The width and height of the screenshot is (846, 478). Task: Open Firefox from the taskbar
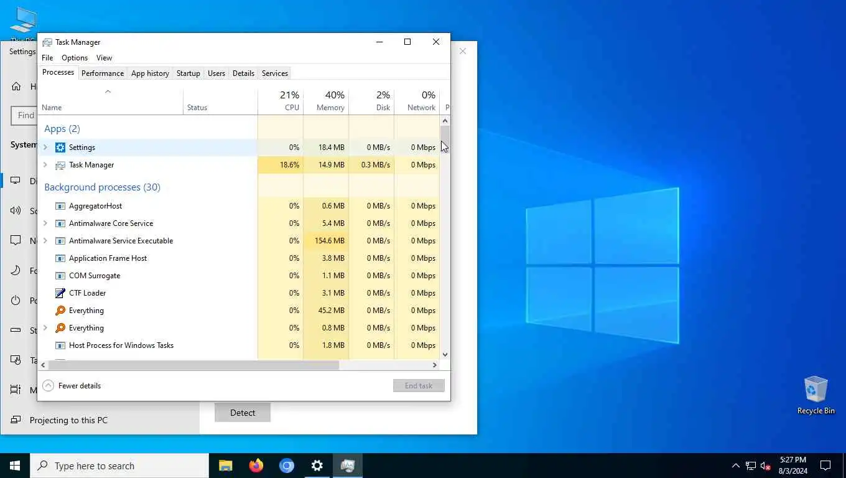256,466
